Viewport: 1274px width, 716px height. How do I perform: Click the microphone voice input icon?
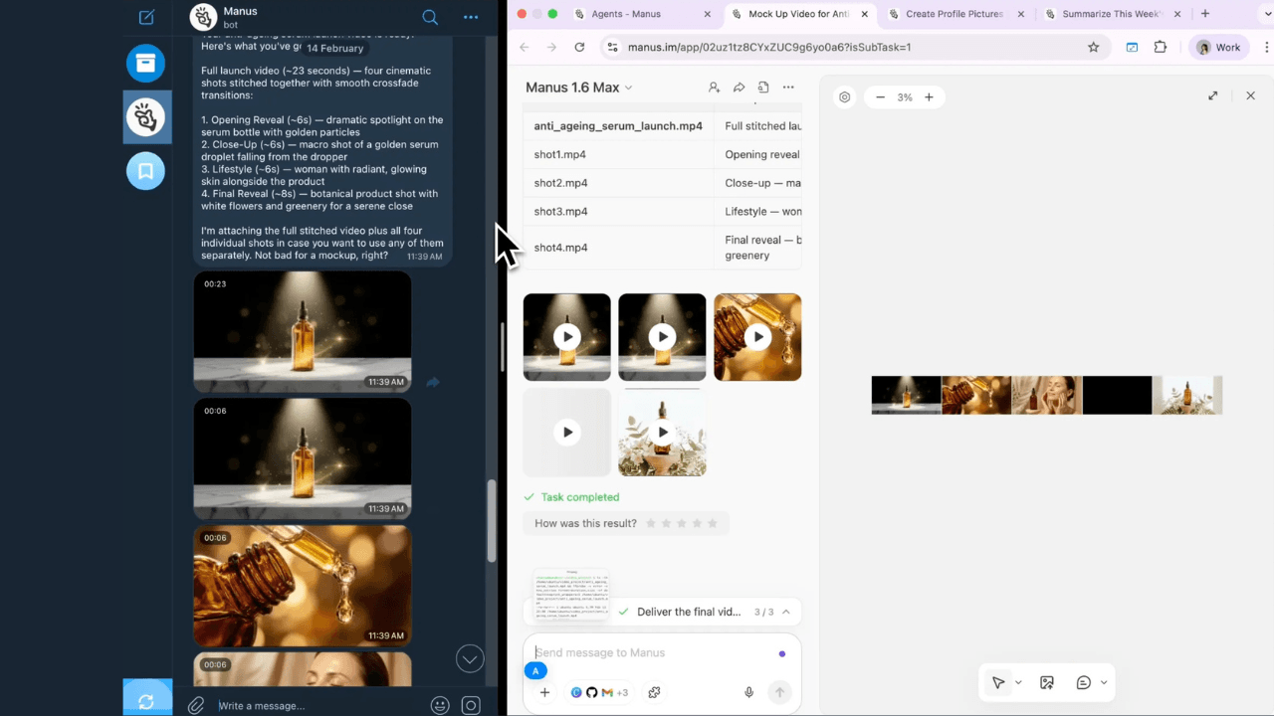(x=748, y=692)
